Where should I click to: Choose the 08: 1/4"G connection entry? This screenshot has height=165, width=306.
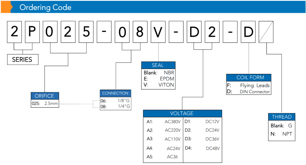pyautogui.click(x=115, y=106)
